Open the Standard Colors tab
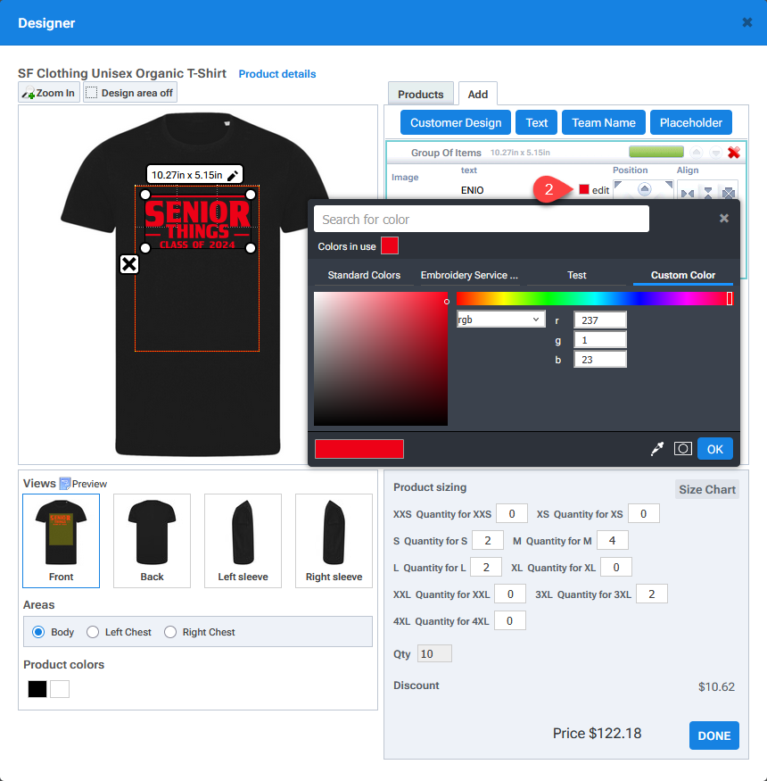The height and width of the screenshot is (781, 767). point(362,275)
